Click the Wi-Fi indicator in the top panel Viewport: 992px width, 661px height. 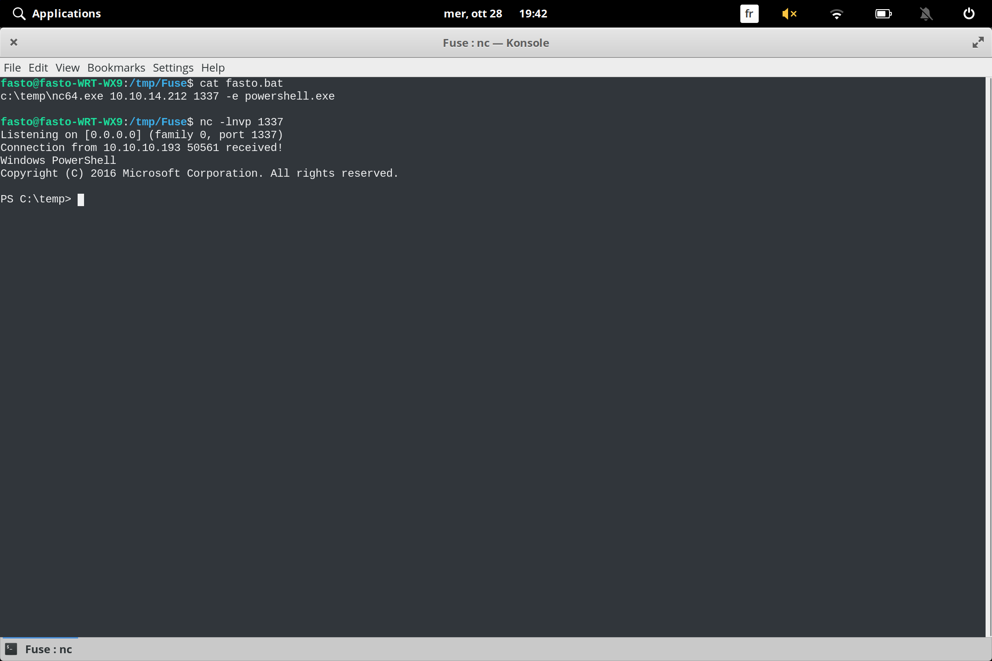(837, 14)
